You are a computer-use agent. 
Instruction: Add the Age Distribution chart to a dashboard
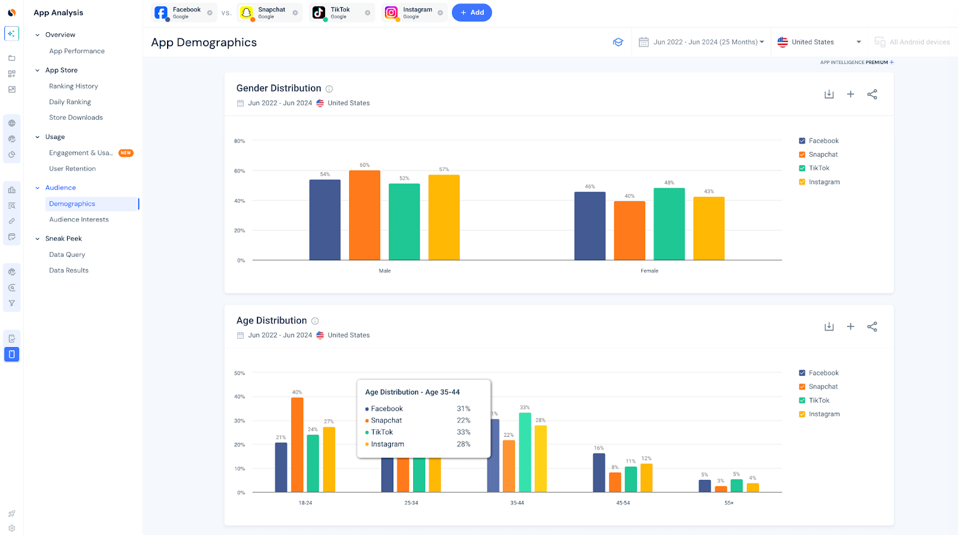point(850,327)
